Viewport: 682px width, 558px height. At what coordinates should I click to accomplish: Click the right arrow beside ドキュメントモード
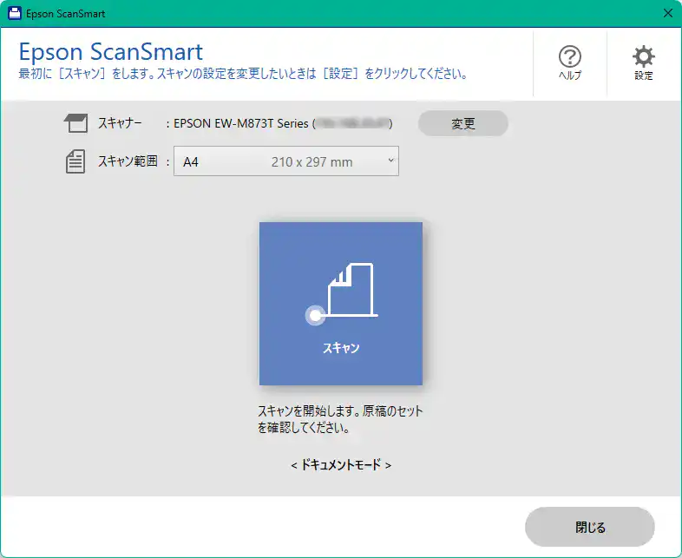tap(388, 465)
